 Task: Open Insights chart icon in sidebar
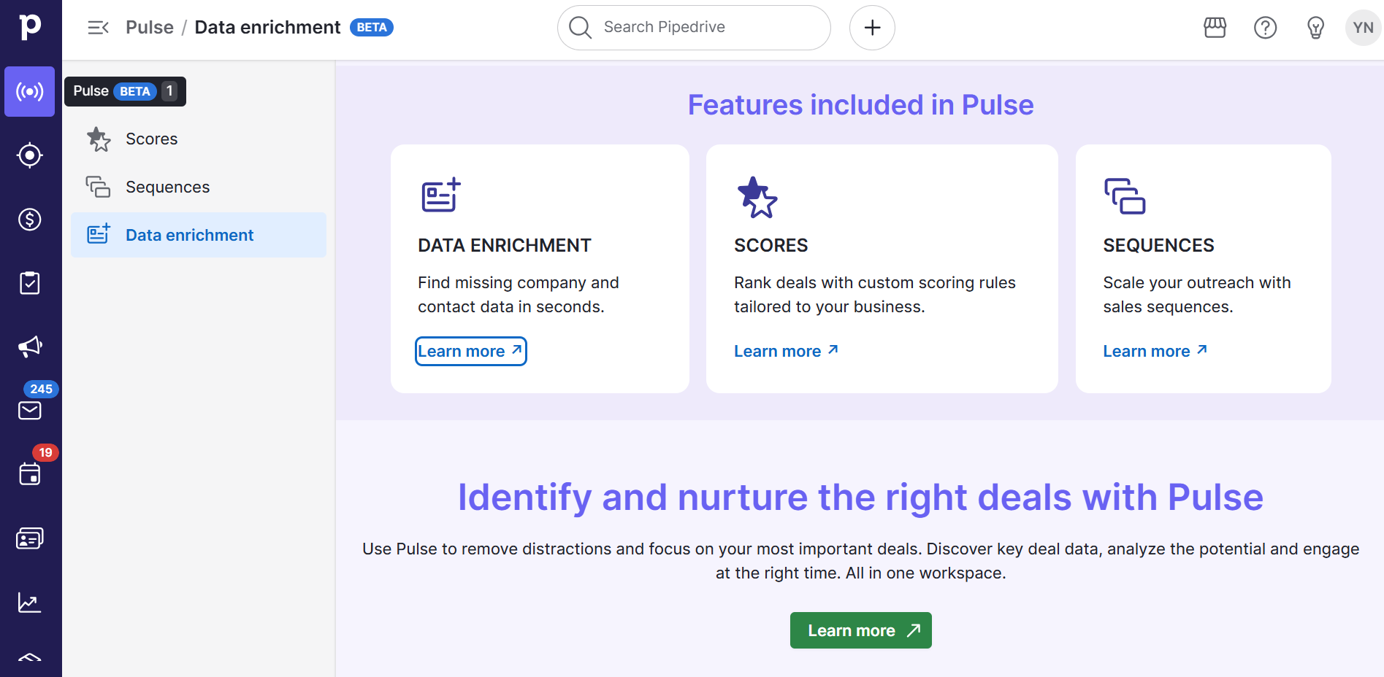tap(30, 603)
